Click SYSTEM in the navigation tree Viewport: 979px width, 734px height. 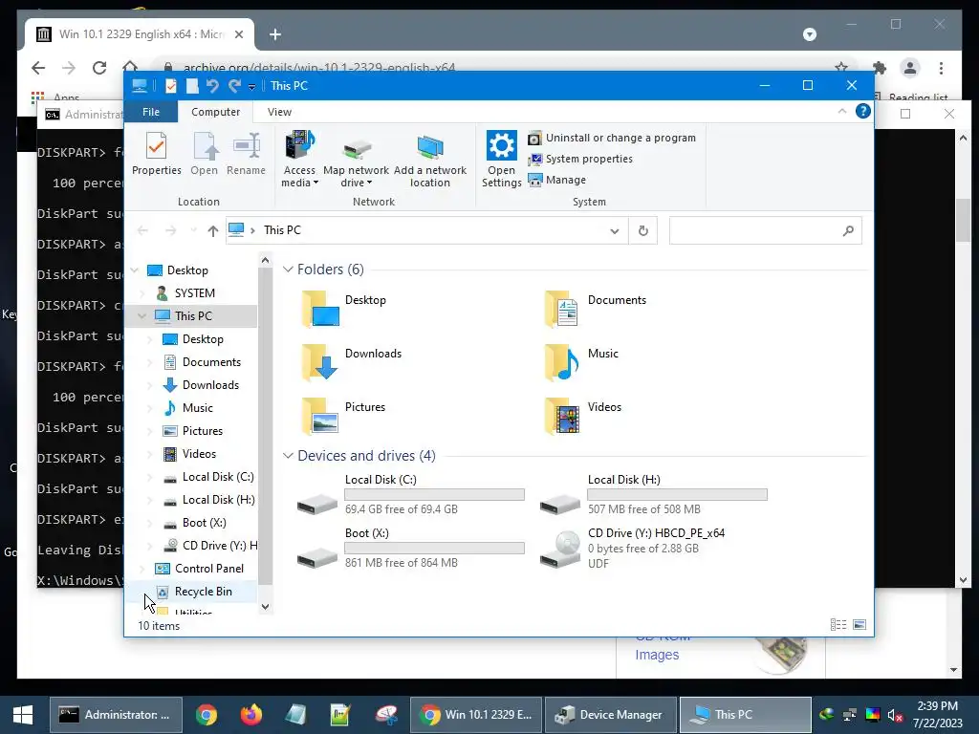click(194, 293)
